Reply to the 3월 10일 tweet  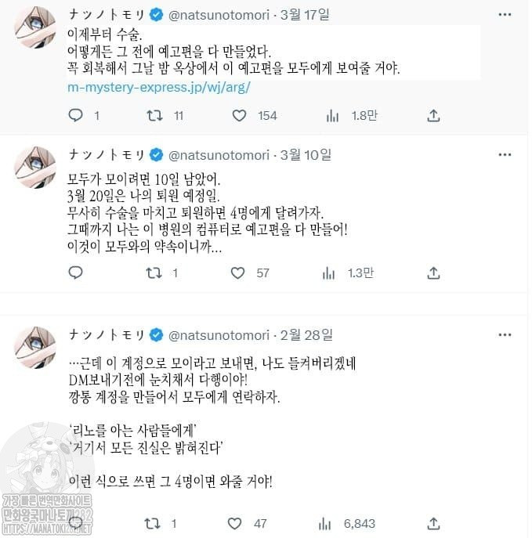(x=76, y=273)
